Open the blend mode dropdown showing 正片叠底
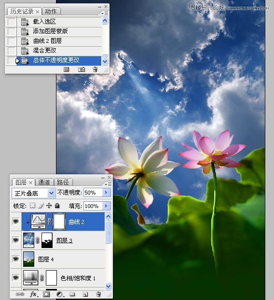This screenshot has width=274, height=300. point(34,193)
